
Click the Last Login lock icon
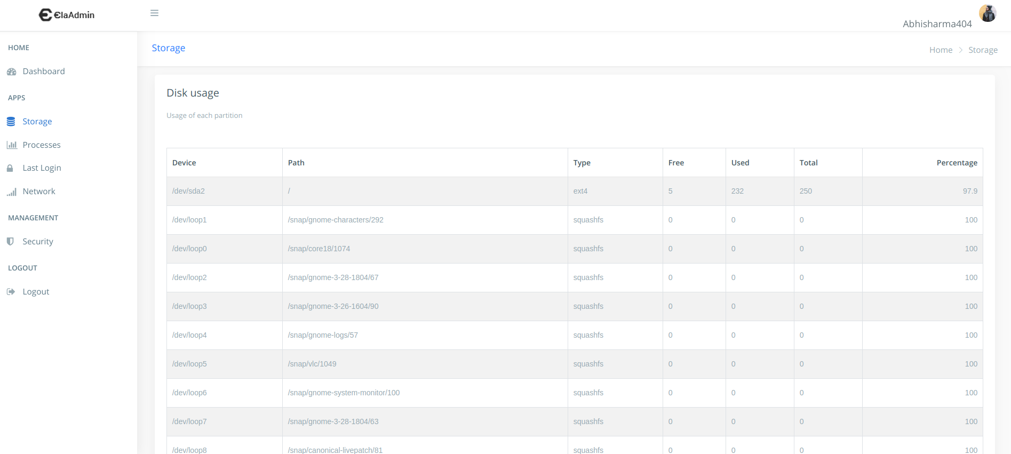[10, 168]
